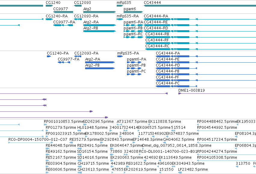Click the CG9977 gene label
The image size is (256, 174).
(x=60, y=9)
